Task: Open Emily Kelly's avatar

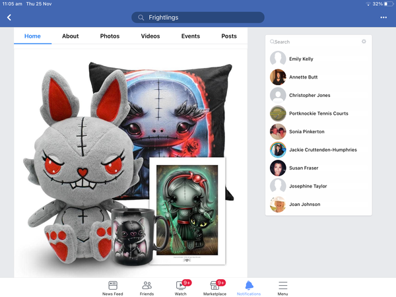Action: [x=278, y=59]
